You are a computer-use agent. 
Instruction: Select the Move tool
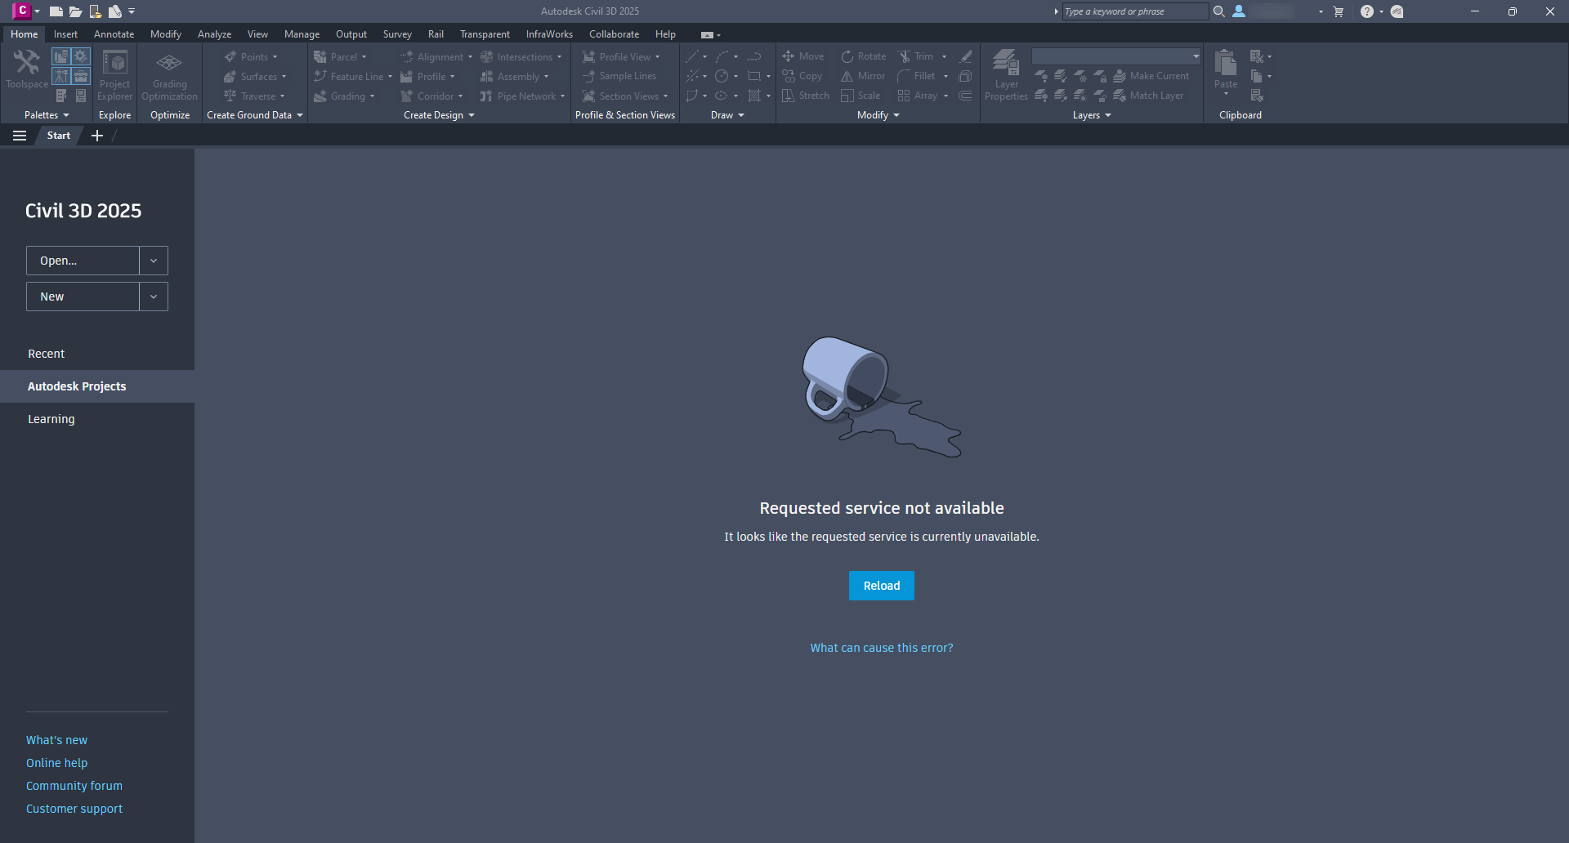803,56
